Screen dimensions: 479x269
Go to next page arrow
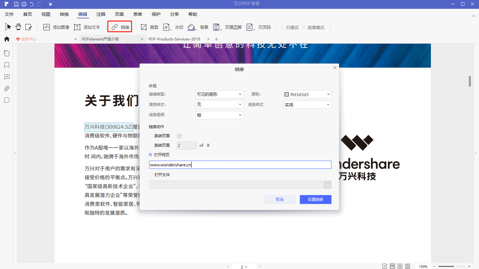pyautogui.click(x=260, y=267)
